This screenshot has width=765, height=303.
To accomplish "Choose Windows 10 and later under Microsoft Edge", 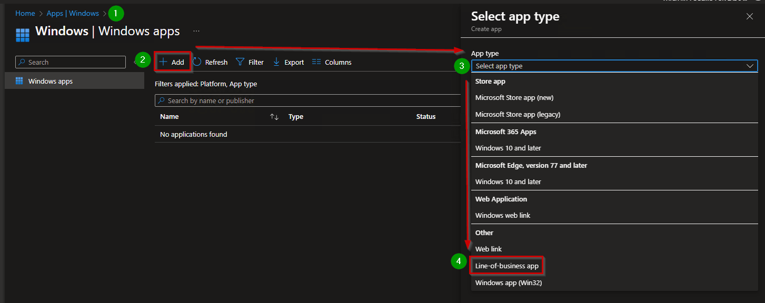I will 614,181.
